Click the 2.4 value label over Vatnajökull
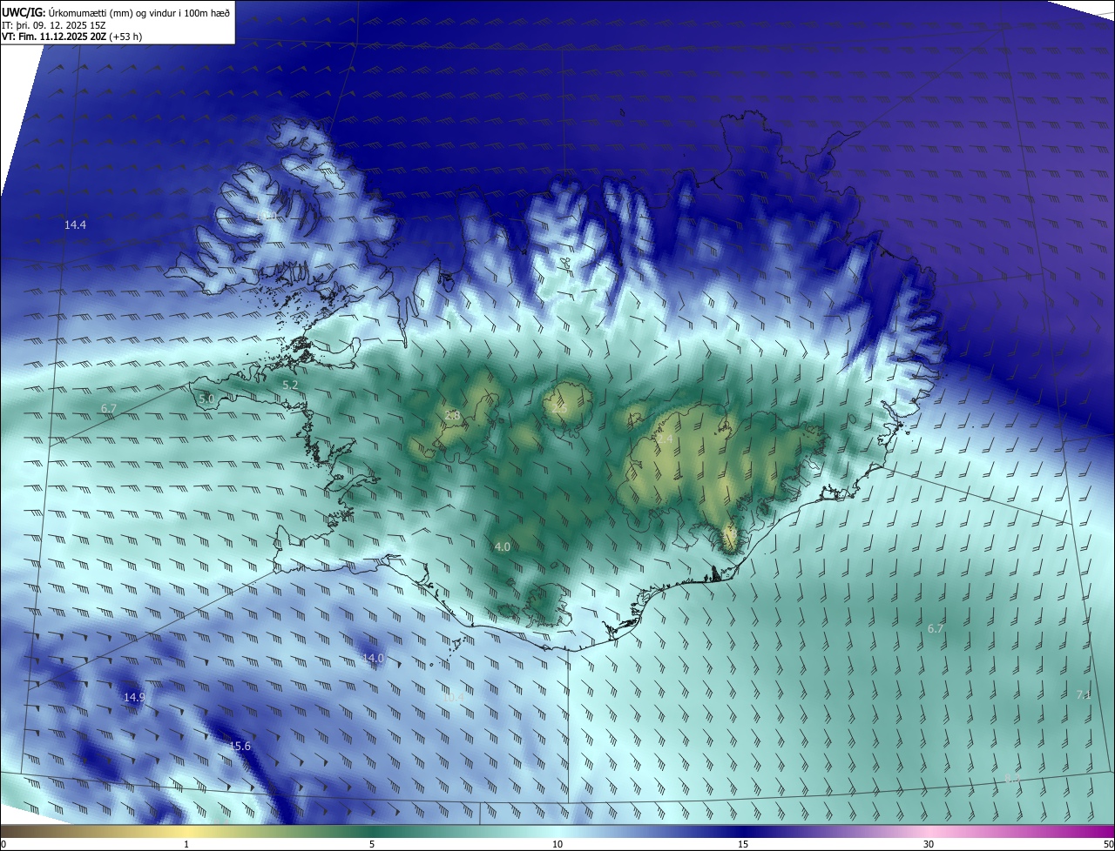1115x851 pixels. (665, 440)
